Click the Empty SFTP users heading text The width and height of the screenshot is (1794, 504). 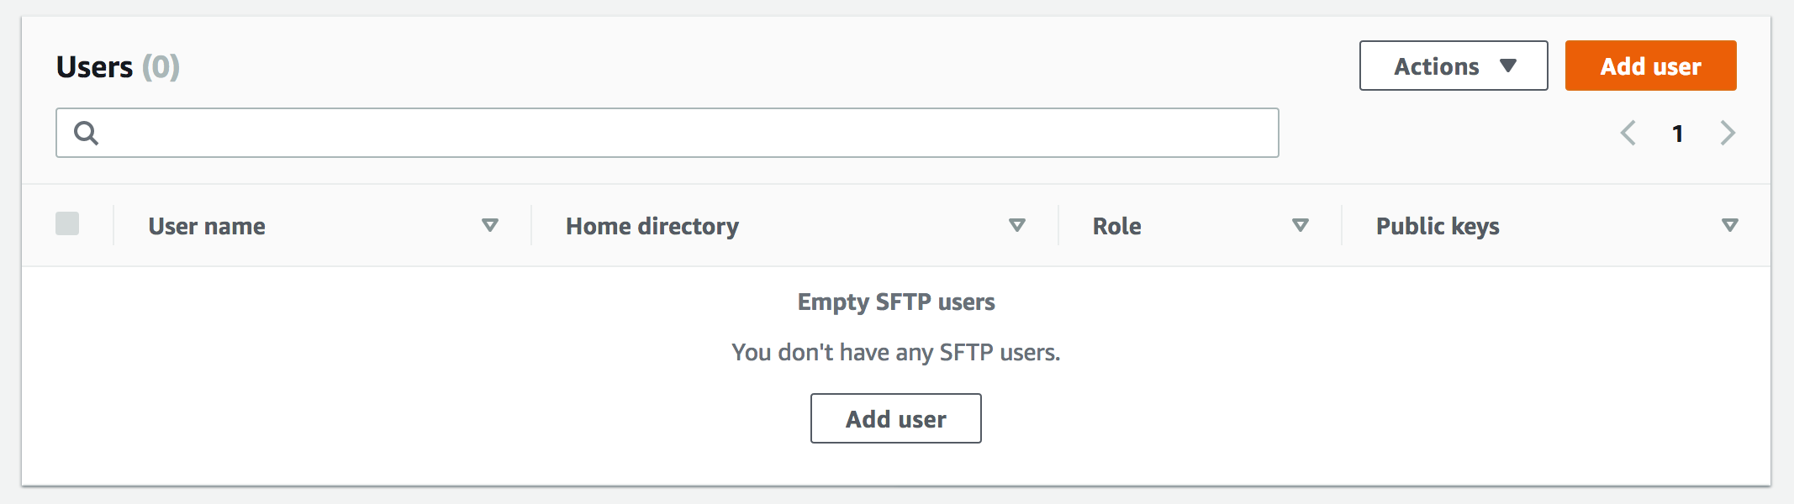pyautogui.click(x=896, y=302)
